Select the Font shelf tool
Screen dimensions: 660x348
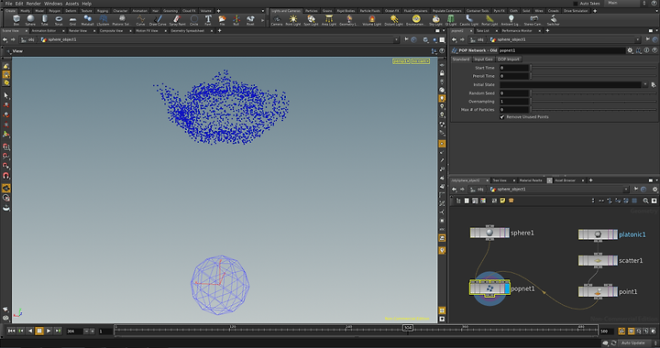coord(208,20)
